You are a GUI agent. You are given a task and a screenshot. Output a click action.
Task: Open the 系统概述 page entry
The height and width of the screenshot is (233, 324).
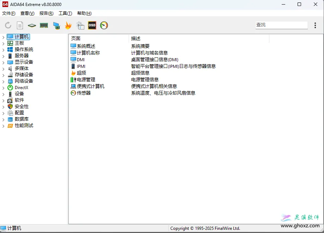pos(86,46)
